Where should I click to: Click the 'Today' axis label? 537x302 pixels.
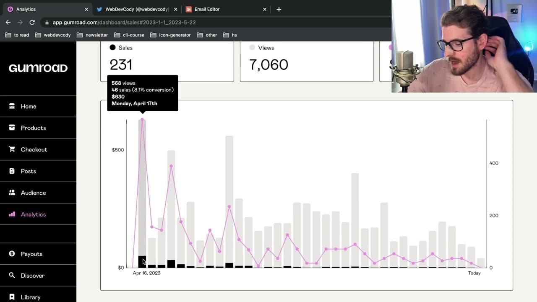[474, 273]
